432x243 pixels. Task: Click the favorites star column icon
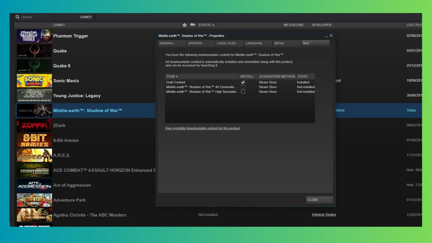185,25
